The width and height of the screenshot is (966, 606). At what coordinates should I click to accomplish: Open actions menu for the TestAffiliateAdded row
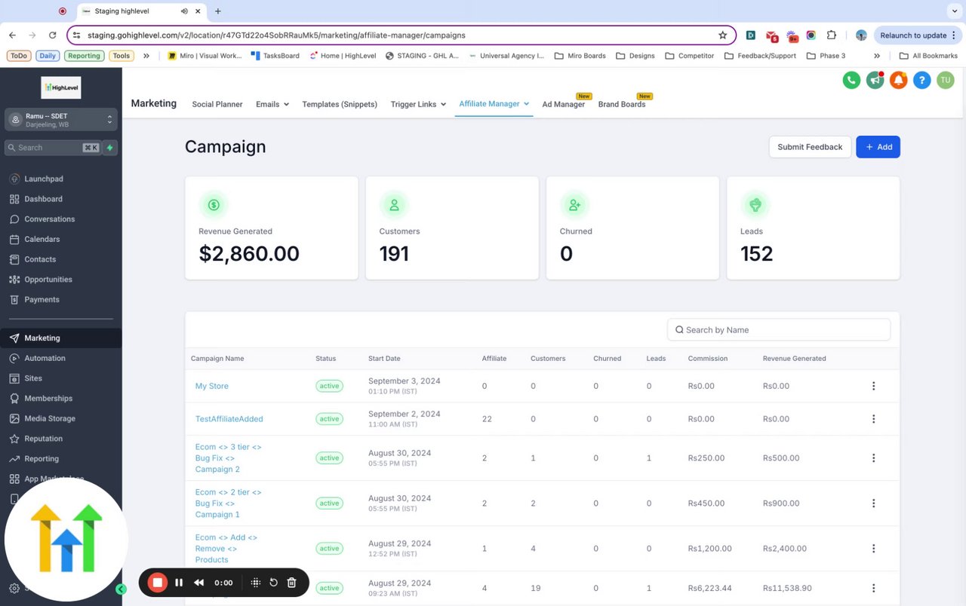tap(873, 419)
